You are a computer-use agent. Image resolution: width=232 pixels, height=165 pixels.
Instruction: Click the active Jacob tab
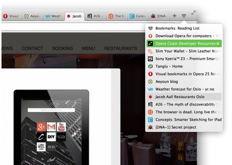75,16
